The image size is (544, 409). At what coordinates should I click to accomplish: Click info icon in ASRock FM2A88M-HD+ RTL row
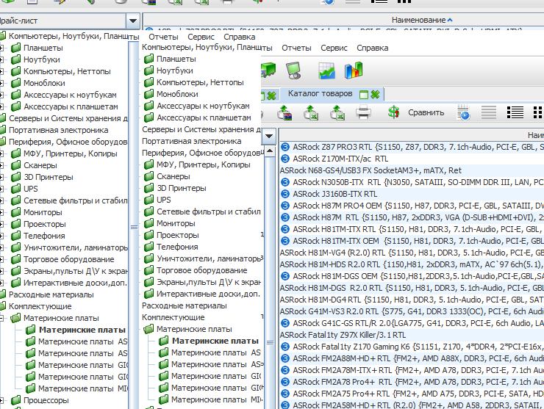point(284,358)
